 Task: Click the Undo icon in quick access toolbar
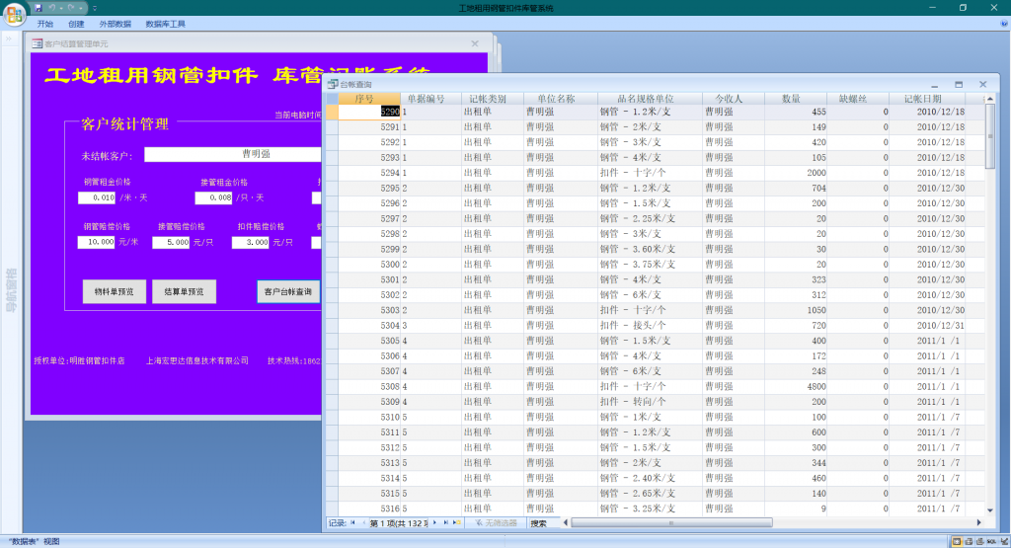pos(53,8)
